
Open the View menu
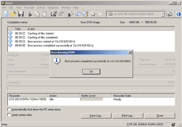(x=18, y=8)
